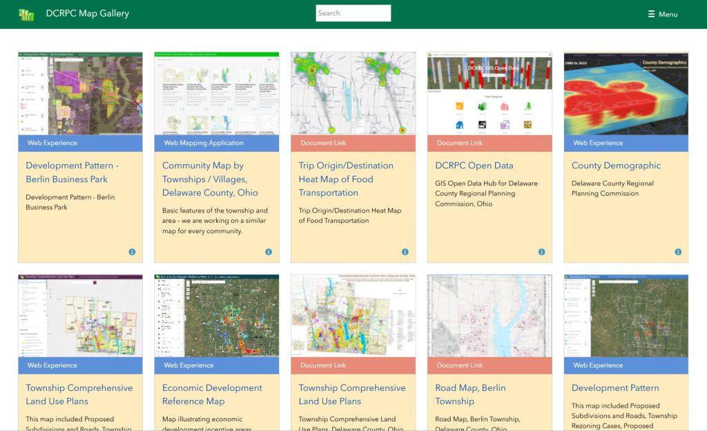Open info icon on Berlin Business Park card
This screenshot has width=707, height=431.
[x=132, y=252]
